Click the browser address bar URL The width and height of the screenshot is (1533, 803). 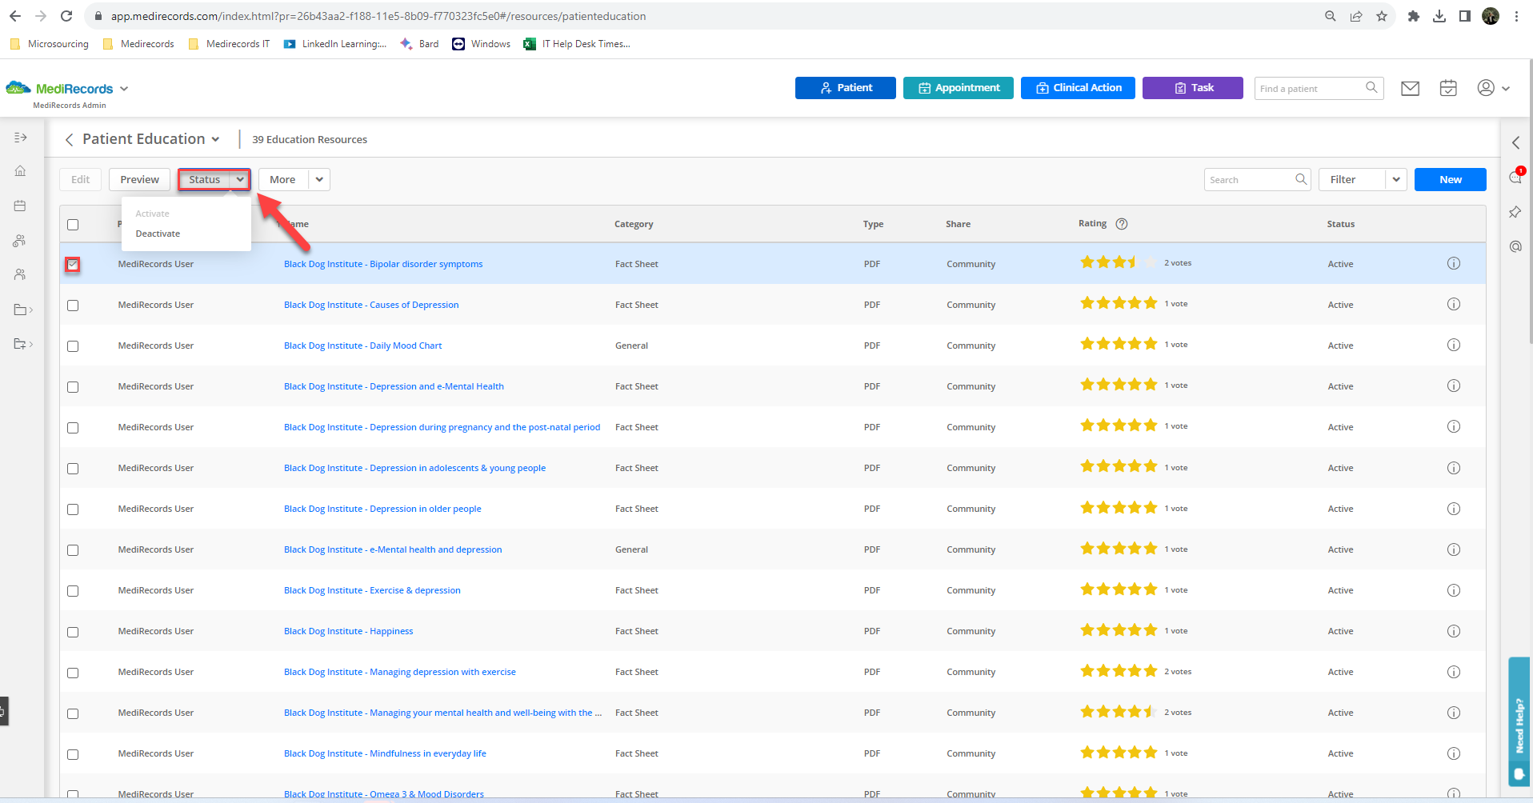point(378,16)
